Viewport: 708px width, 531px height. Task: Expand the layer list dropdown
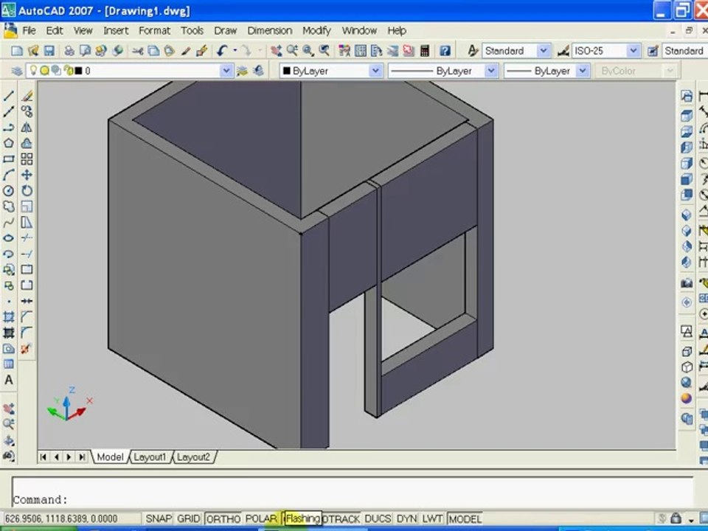pos(226,71)
